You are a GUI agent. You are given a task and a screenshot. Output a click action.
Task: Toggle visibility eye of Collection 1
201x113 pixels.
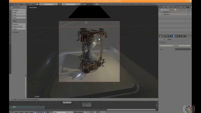point(186,10)
